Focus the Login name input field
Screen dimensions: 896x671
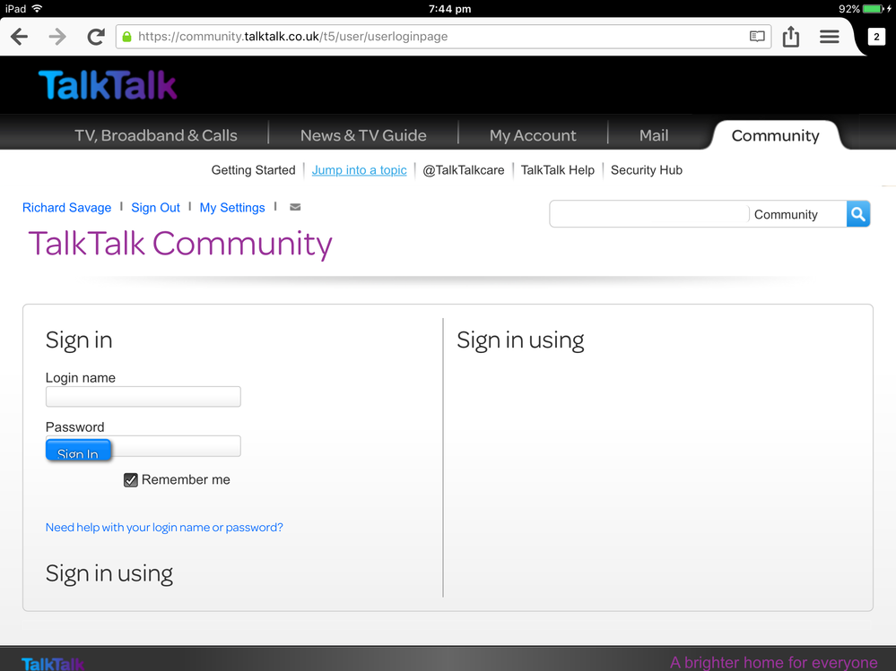click(143, 397)
